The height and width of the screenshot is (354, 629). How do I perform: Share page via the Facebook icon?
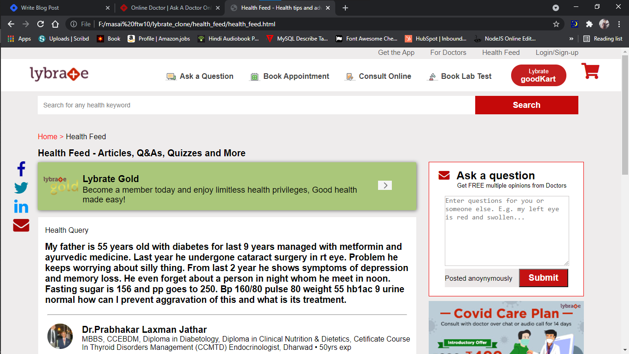[x=21, y=169]
